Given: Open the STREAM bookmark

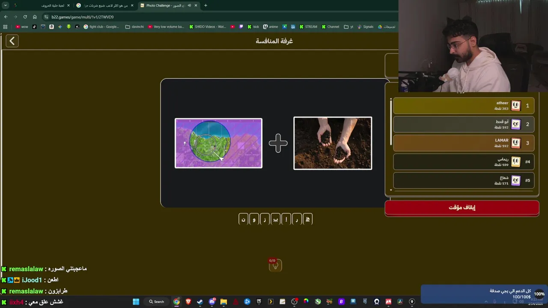Looking at the screenshot, I should coord(308,27).
